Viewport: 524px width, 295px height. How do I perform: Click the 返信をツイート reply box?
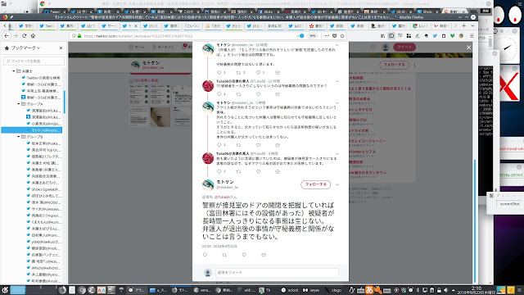point(277,273)
